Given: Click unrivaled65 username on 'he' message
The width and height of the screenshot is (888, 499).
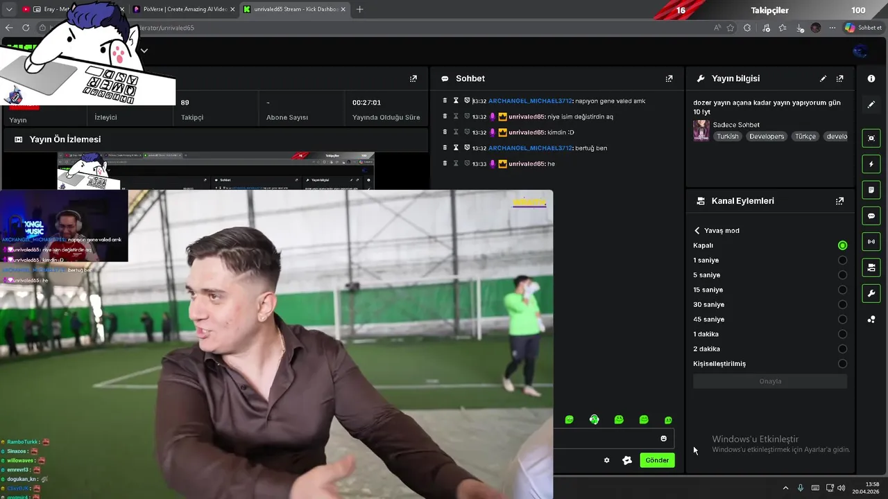Looking at the screenshot, I should click(x=527, y=164).
